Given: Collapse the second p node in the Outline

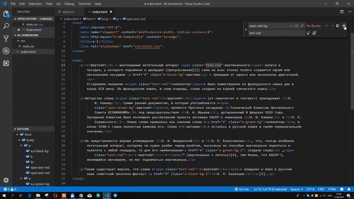Looking at the screenshot, I should coord(22,179).
